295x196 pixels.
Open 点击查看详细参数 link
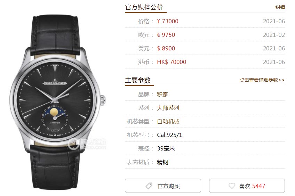262,80
